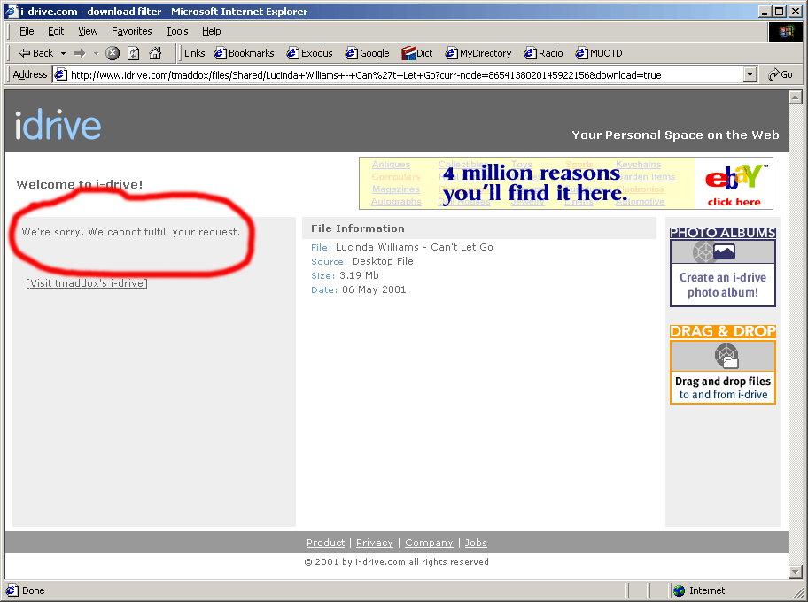Viewport: 808px width, 602px height.
Task: Open the Back button history dropdown
Action: pyautogui.click(x=62, y=53)
